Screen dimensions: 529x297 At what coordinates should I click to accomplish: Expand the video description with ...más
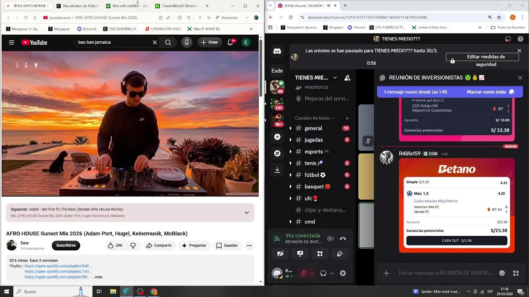pyautogui.click(x=97, y=277)
